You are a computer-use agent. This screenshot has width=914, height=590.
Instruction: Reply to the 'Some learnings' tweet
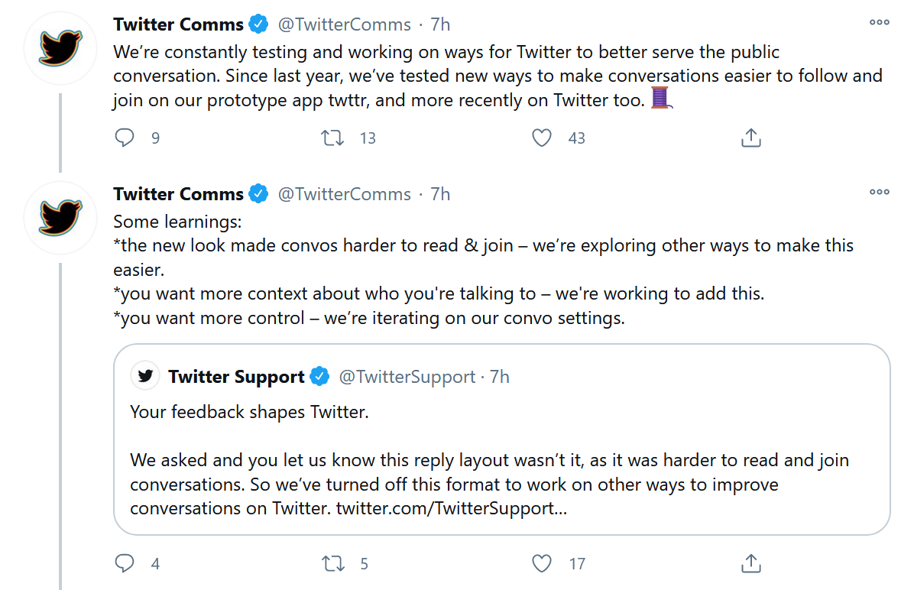click(125, 564)
